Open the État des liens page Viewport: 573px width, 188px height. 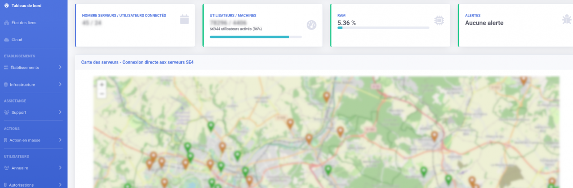24,22
